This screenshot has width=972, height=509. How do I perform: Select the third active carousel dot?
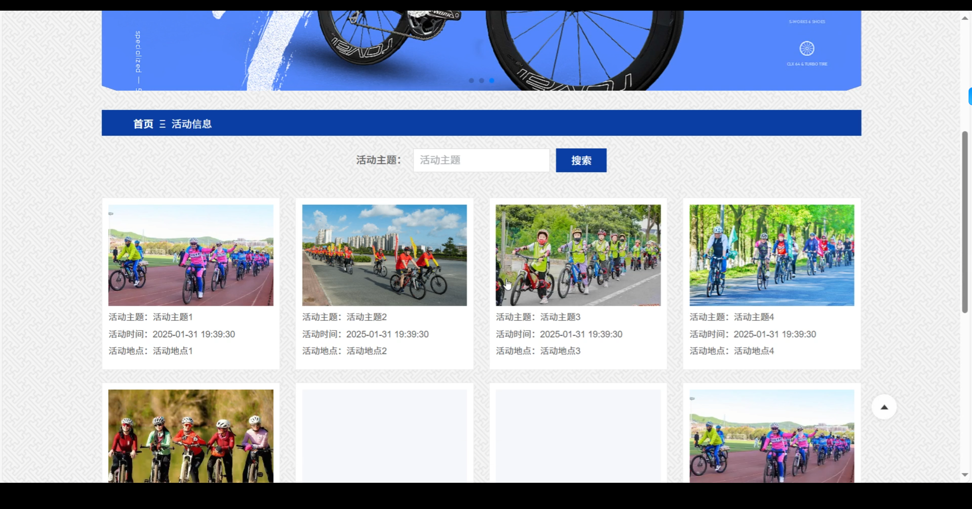[492, 81]
